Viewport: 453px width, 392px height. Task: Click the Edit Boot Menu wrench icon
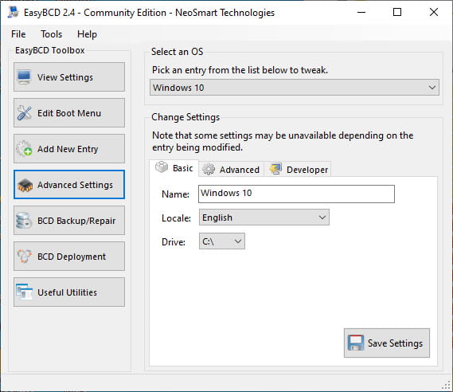24,113
